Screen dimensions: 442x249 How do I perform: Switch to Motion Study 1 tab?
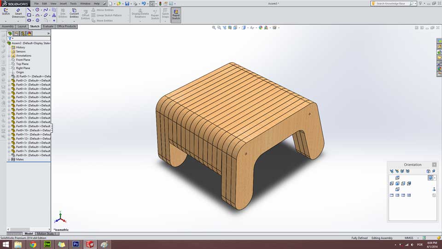(47, 234)
